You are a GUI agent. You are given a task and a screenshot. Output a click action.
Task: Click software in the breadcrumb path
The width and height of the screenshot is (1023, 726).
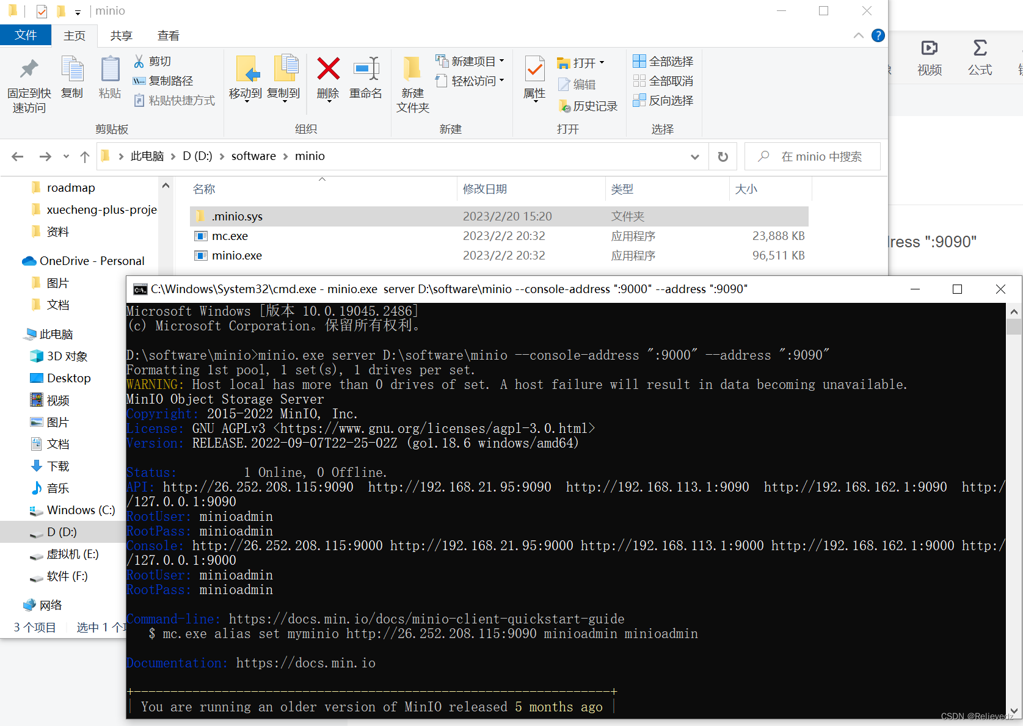(x=253, y=156)
